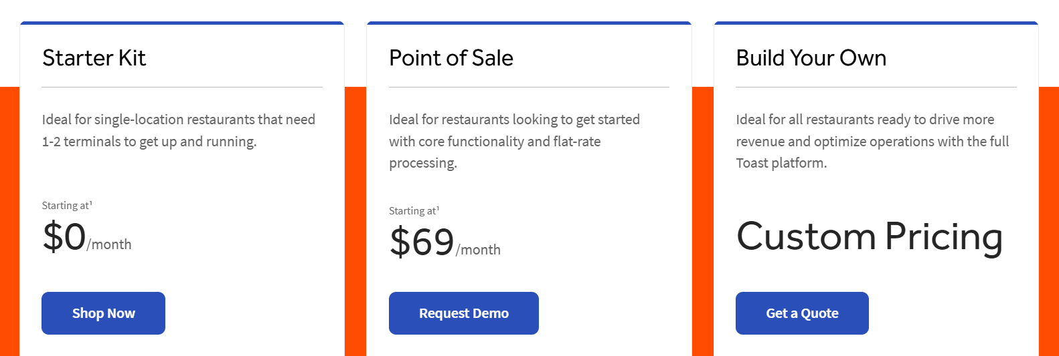This screenshot has width=1059, height=356.
Task: Click the $0 price in Starter Kit
Action: (x=64, y=237)
